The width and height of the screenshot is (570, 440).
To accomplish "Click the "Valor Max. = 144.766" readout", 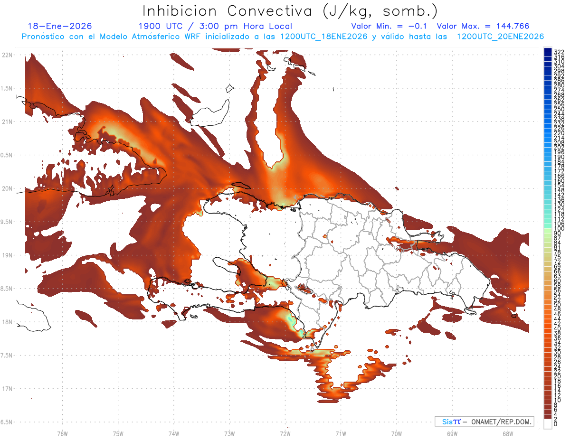I will (x=483, y=26).
